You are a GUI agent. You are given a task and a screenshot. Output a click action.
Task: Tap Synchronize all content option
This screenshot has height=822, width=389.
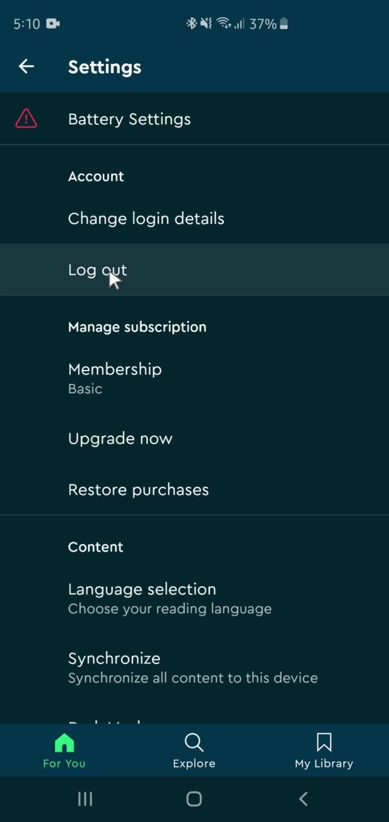(x=193, y=667)
